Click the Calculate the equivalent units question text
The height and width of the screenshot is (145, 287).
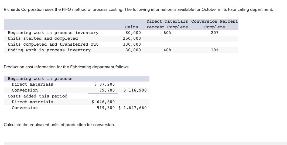pyautogui.click(x=59, y=125)
